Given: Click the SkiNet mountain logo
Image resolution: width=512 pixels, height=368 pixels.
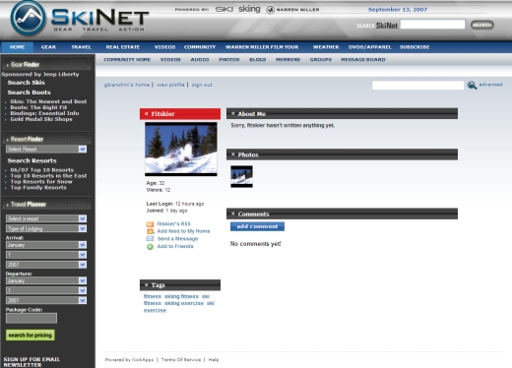Looking at the screenshot, I should click(x=28, y=18).
